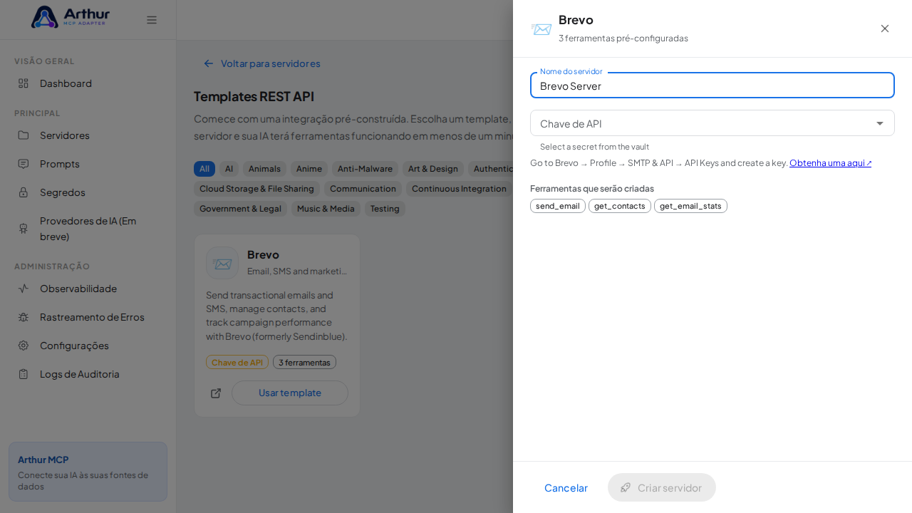This screenshot has width=912, height=513.
Task: Click the Obtenha uma aqui link
Action: (x=831, y=163)
